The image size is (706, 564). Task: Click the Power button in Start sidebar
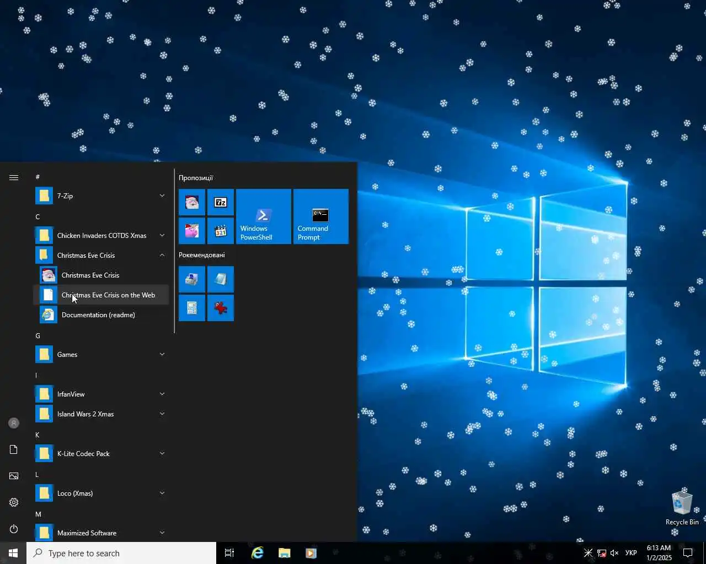(14, 529)
